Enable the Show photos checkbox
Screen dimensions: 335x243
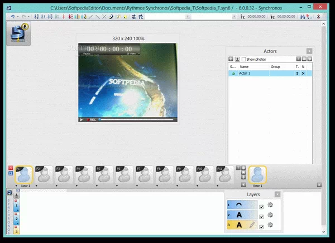tap(244, 59)
